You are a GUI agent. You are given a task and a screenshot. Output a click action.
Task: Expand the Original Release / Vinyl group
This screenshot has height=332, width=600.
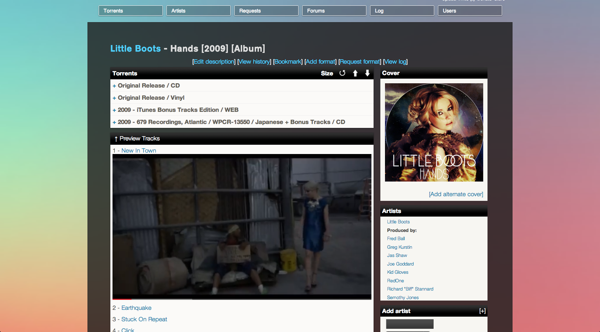click(x=114, y=98)
